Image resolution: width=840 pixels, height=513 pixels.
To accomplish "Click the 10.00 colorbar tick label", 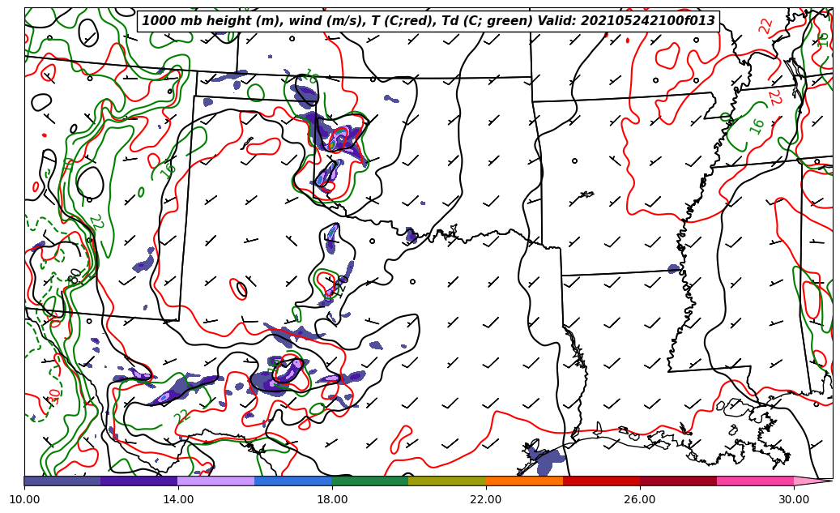I will [x=24, y=499].
